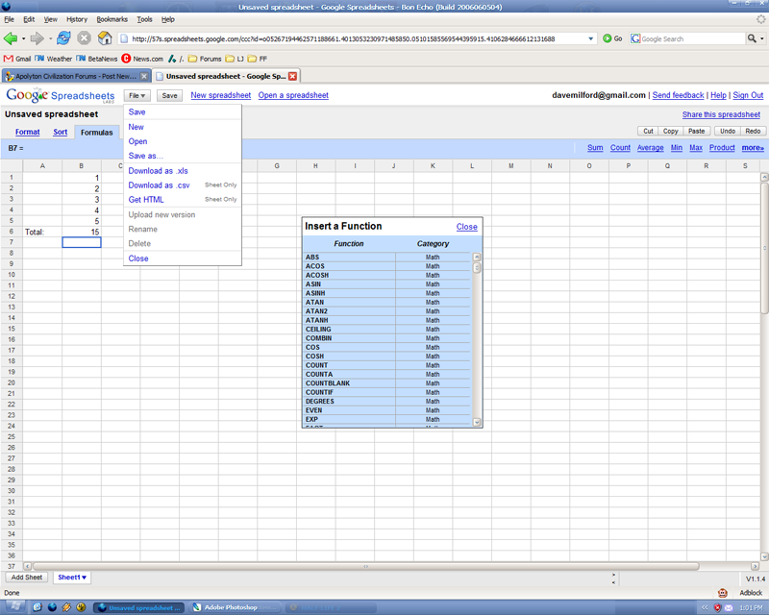Click the green Go button

[612, 38]
